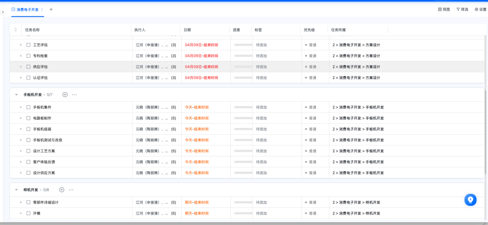Click 待添加 tag for 专利检索 task
Viewport: 488px width, 225px height.
(x=262, y=56)
